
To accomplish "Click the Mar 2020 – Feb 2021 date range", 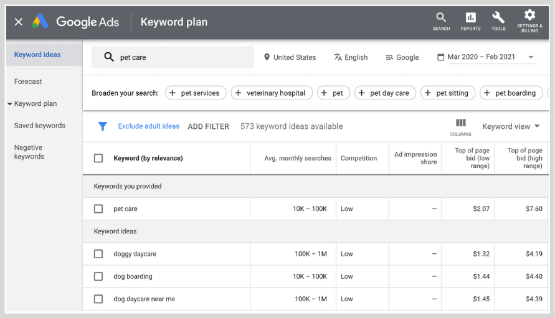I will click(481, 57).
